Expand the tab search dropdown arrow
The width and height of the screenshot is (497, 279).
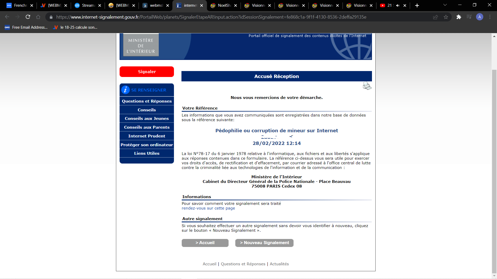(445, 5)
